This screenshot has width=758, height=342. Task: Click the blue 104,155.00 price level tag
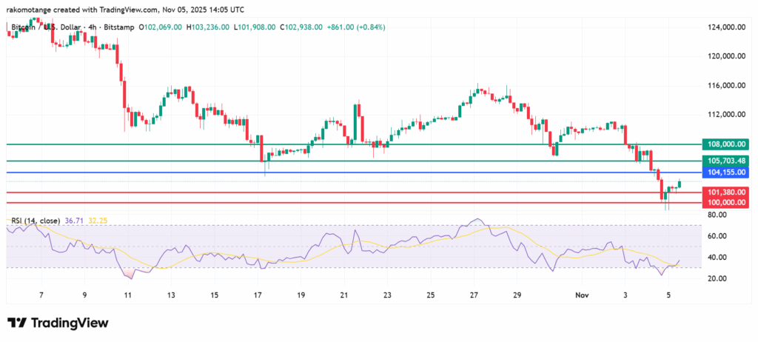click(724, 172)
